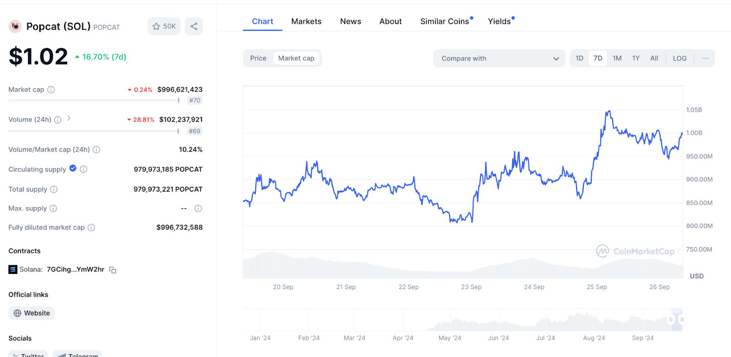Open Volume (24h) info icon
The height and width of the screenshot is (357, 731).
[x=58, y=120]
